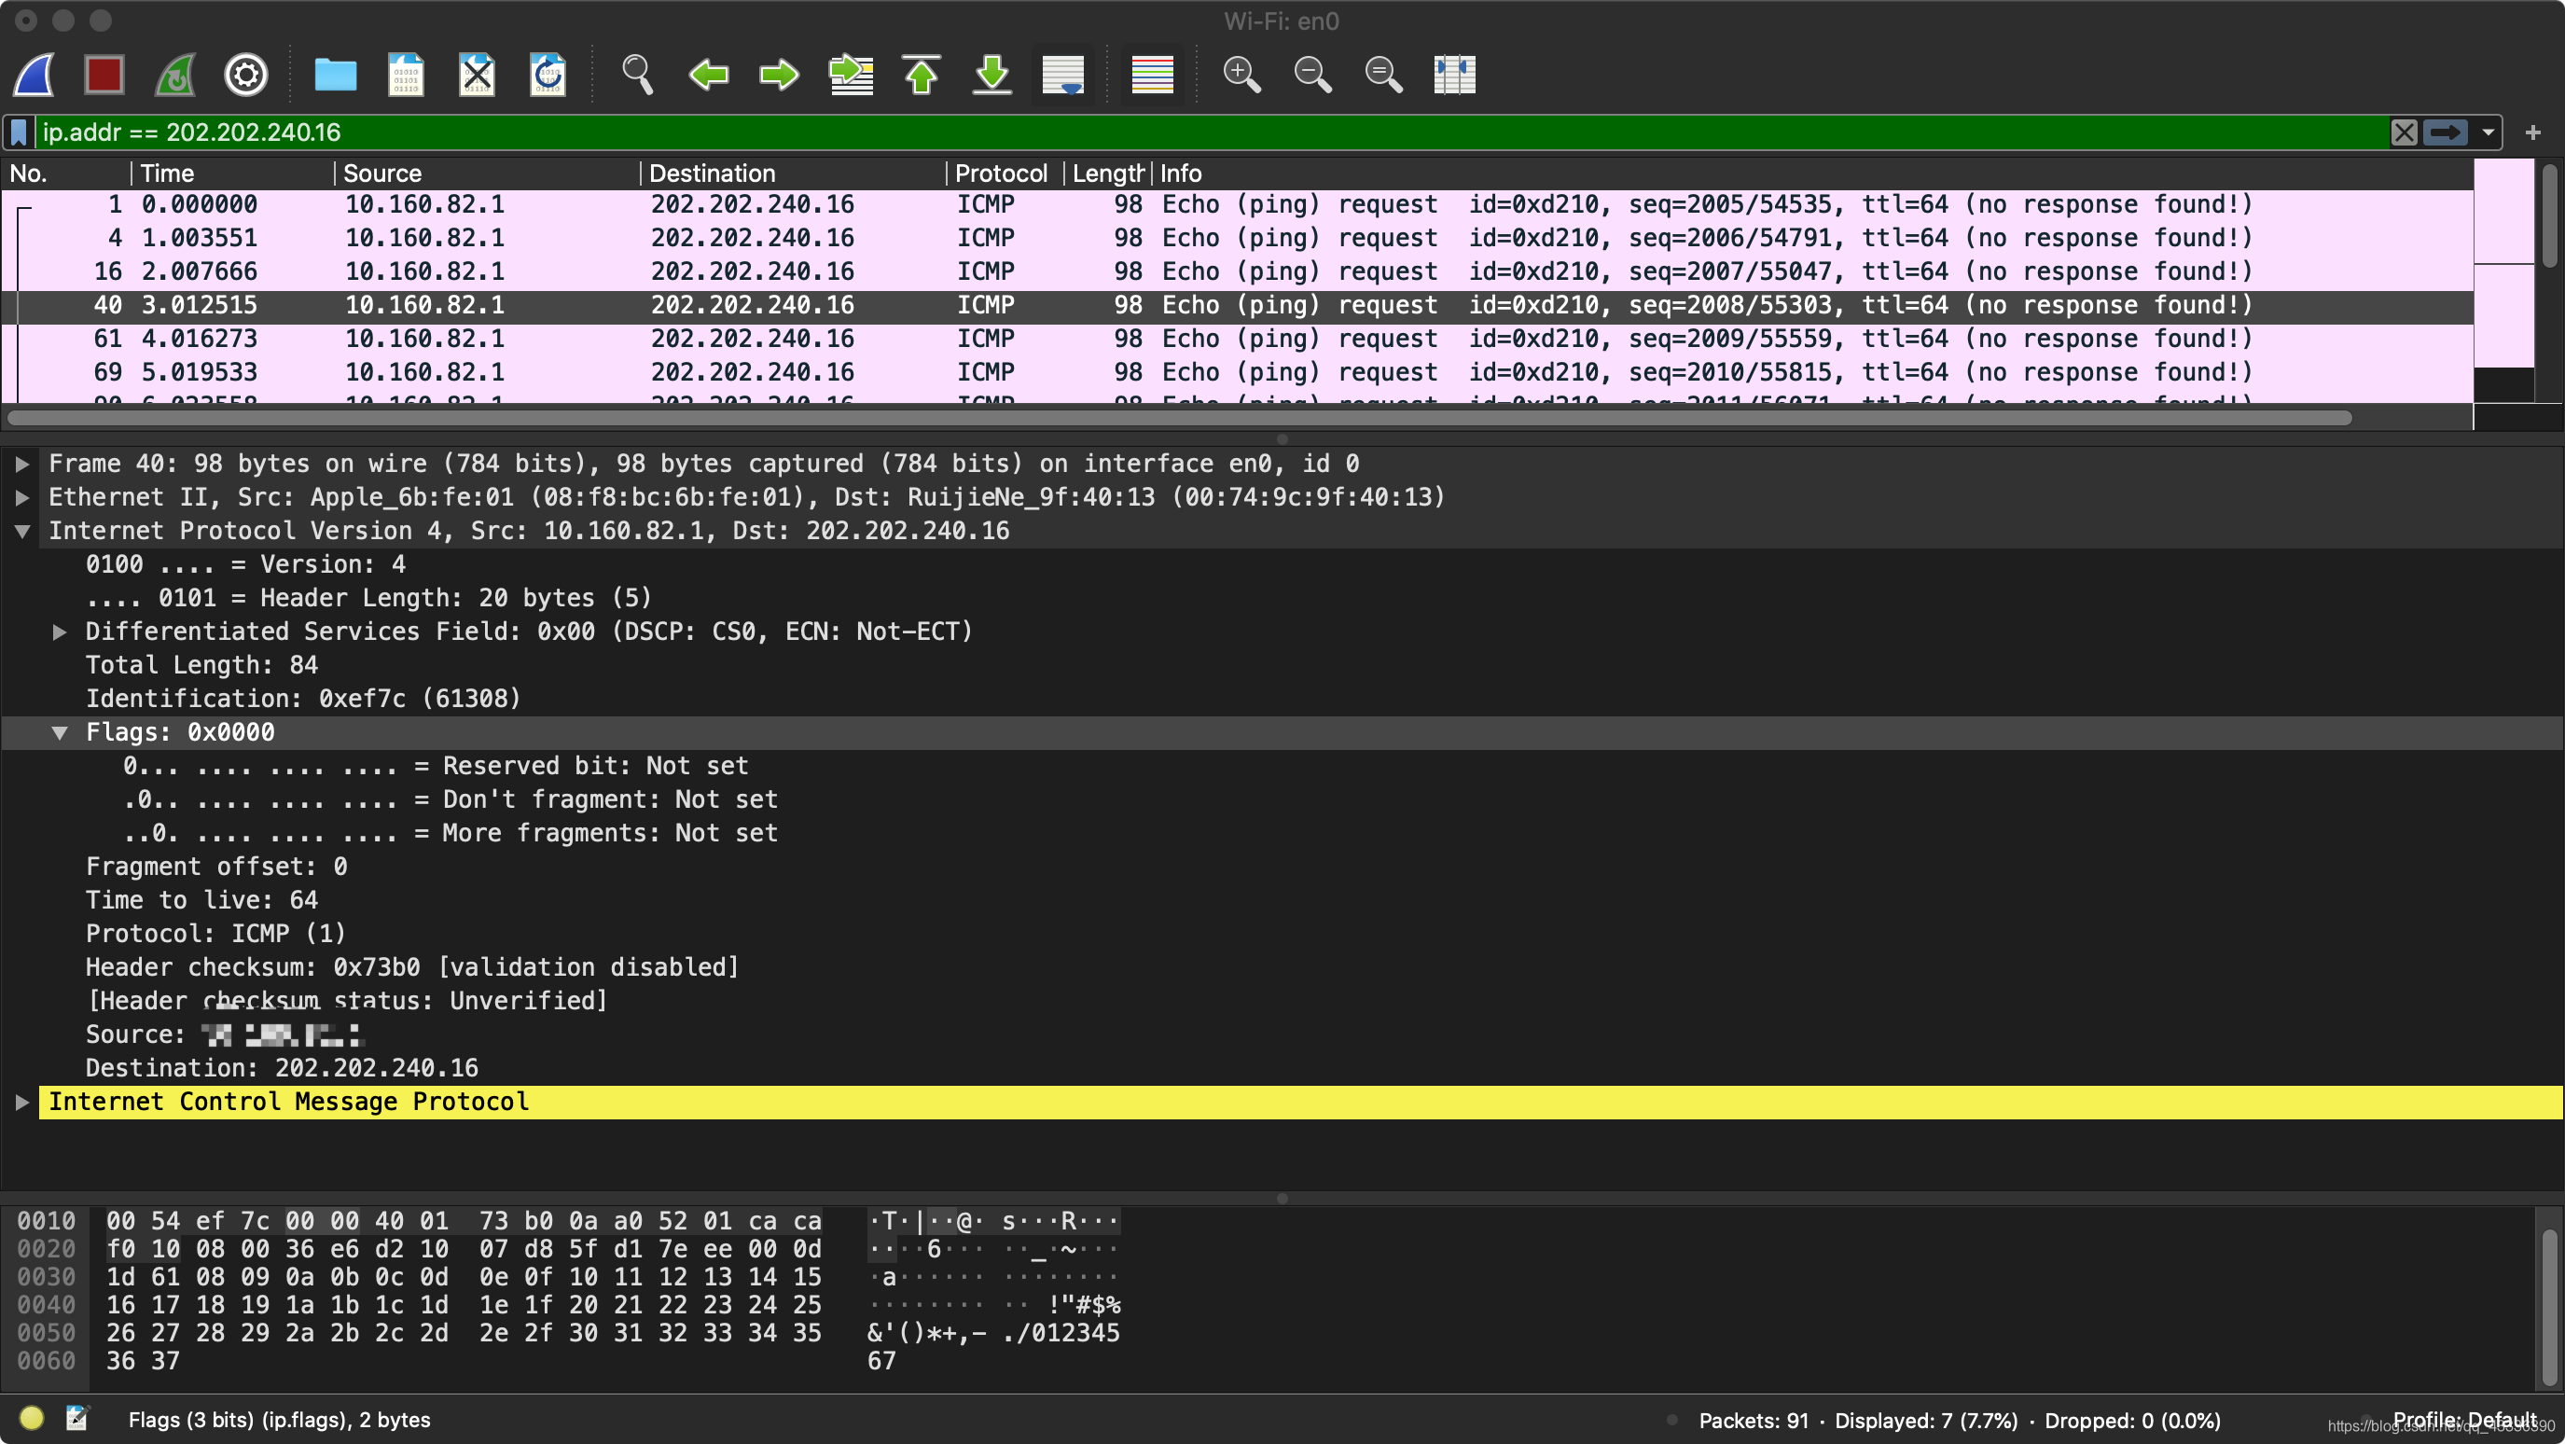Click the yellow expert info indicator
This screenshot has width=2565, height=1444.
click(31, 1419)
